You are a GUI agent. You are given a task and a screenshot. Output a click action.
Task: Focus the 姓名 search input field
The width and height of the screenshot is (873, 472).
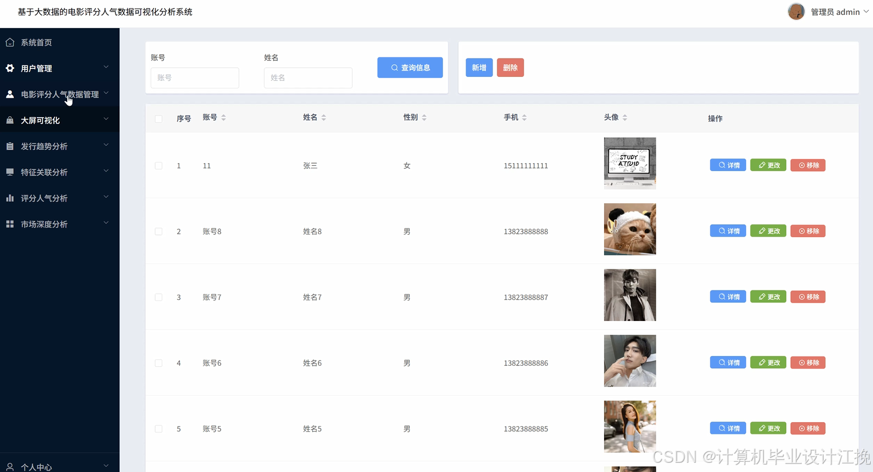pyautogui.click(x=308, y=78)
